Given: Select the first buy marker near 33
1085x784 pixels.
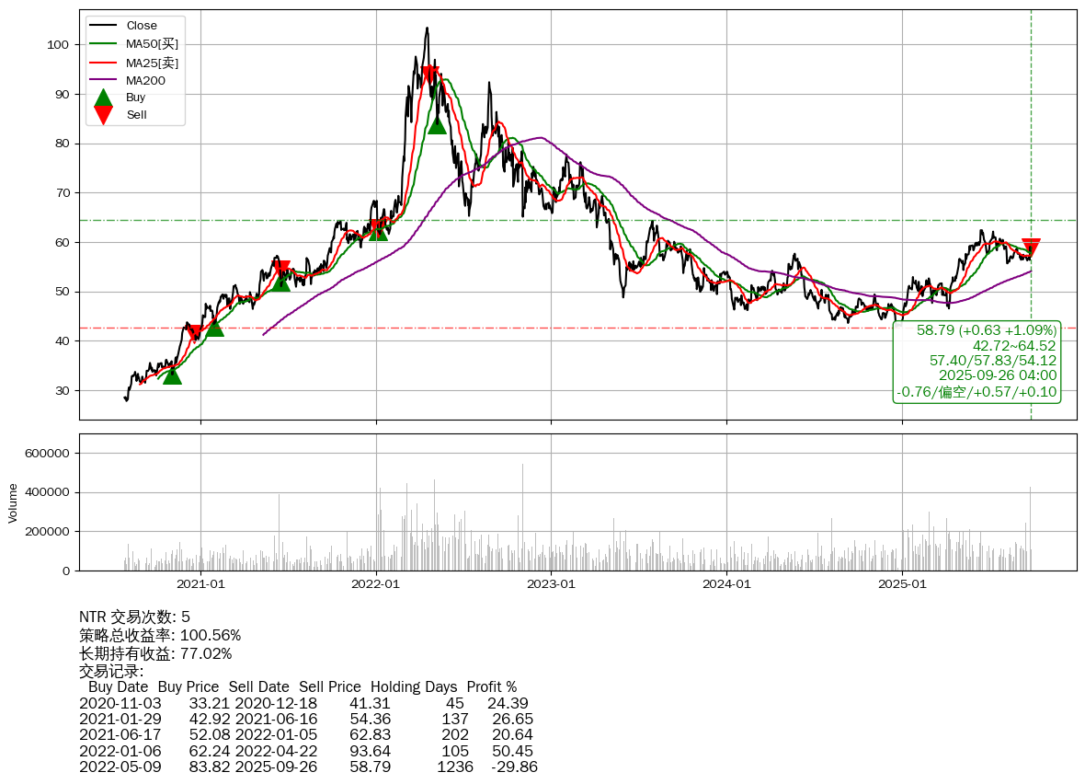Looking at the screenshot, I should click(172, 375).
